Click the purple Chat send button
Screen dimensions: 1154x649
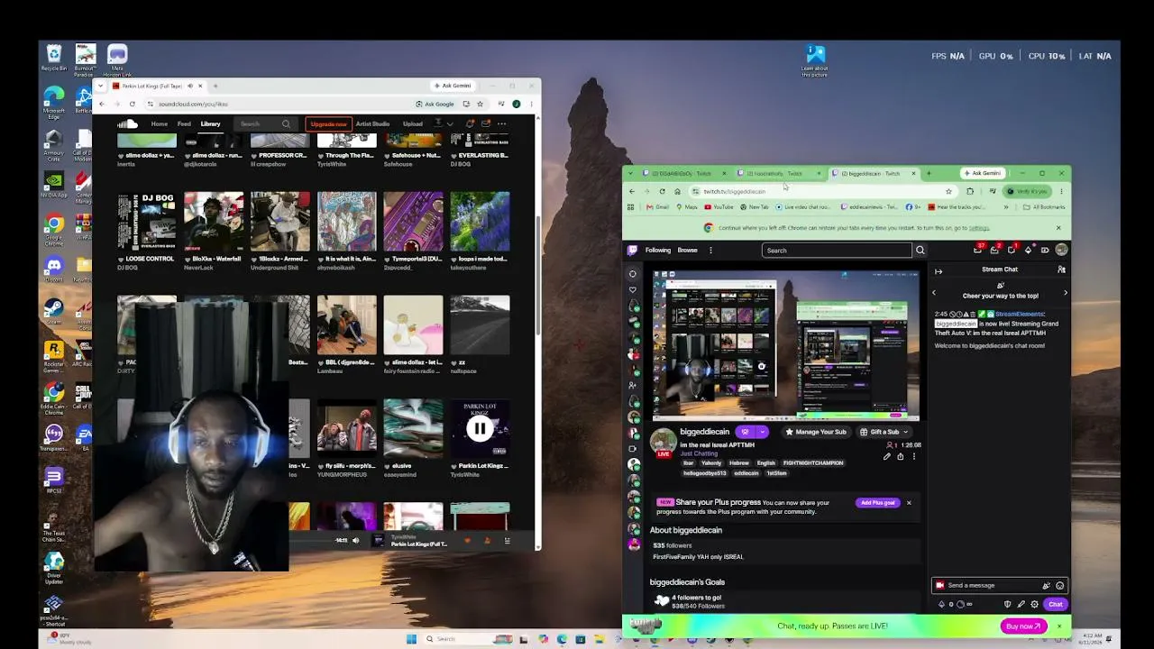click(1056, 604)
